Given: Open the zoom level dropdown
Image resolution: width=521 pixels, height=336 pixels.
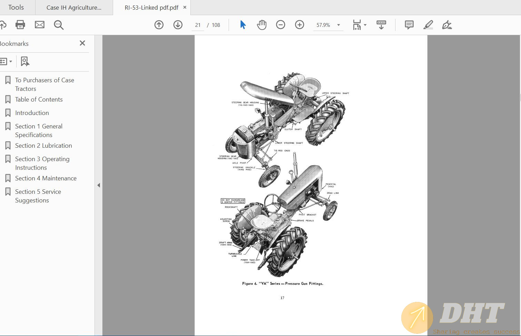Looking at the screenshot, I should click(x=339, y=25).
